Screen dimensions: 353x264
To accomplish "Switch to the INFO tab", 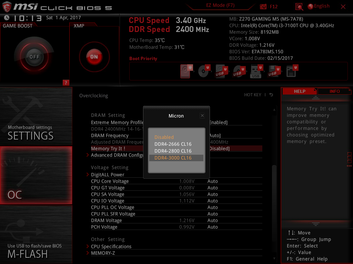I will (x=334, y=91).
